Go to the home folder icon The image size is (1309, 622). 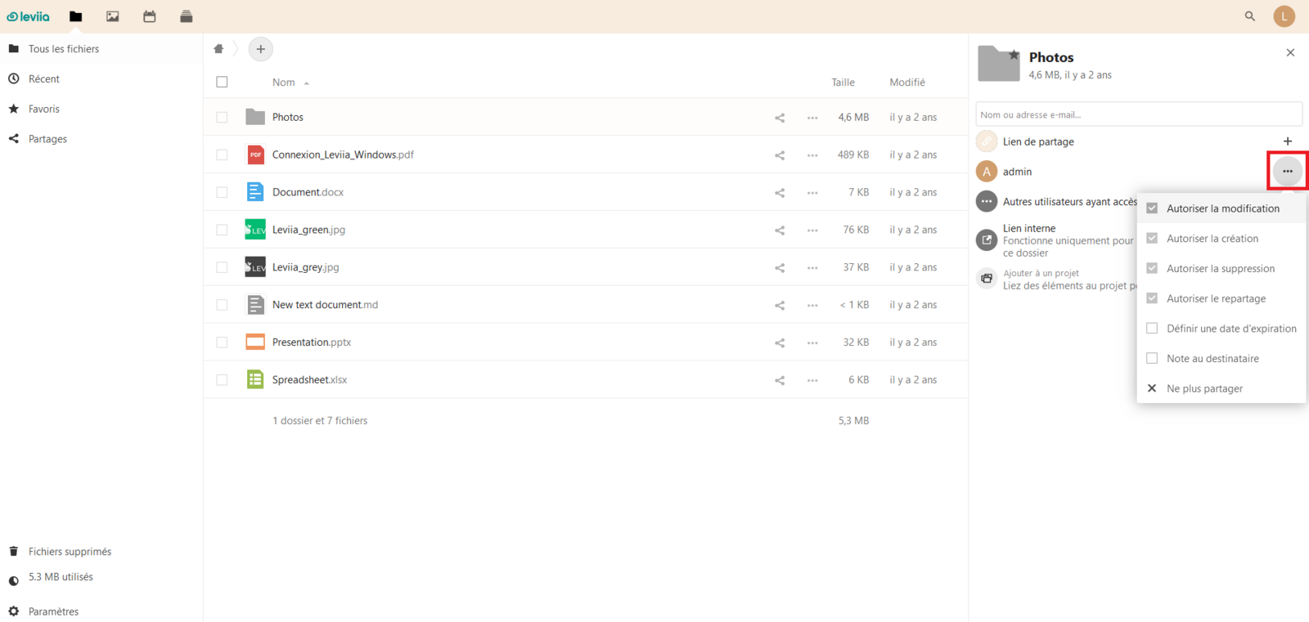click(x=218, y=49)
